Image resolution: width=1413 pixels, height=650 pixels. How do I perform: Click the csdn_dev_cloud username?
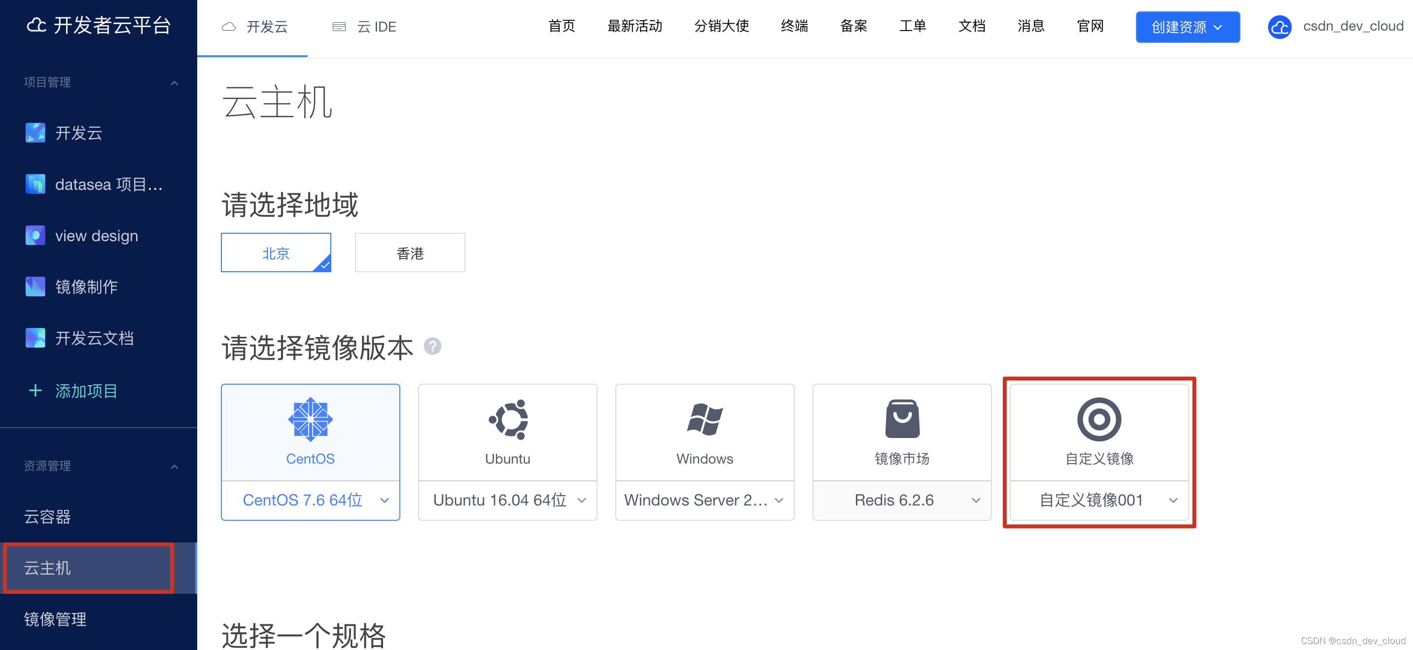point(1353,26)
